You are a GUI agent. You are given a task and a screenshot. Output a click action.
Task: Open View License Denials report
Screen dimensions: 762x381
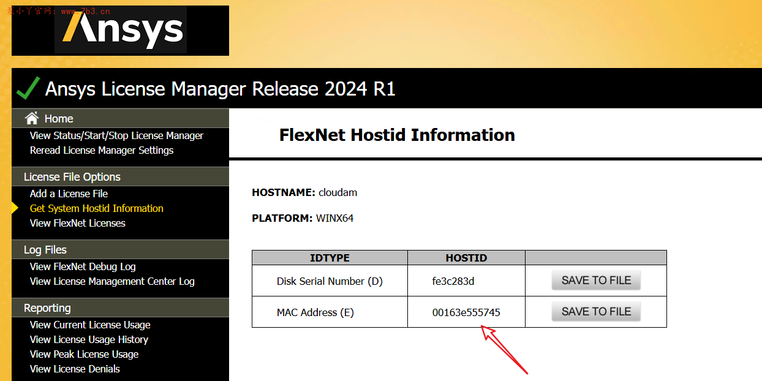tap(75, 369)
